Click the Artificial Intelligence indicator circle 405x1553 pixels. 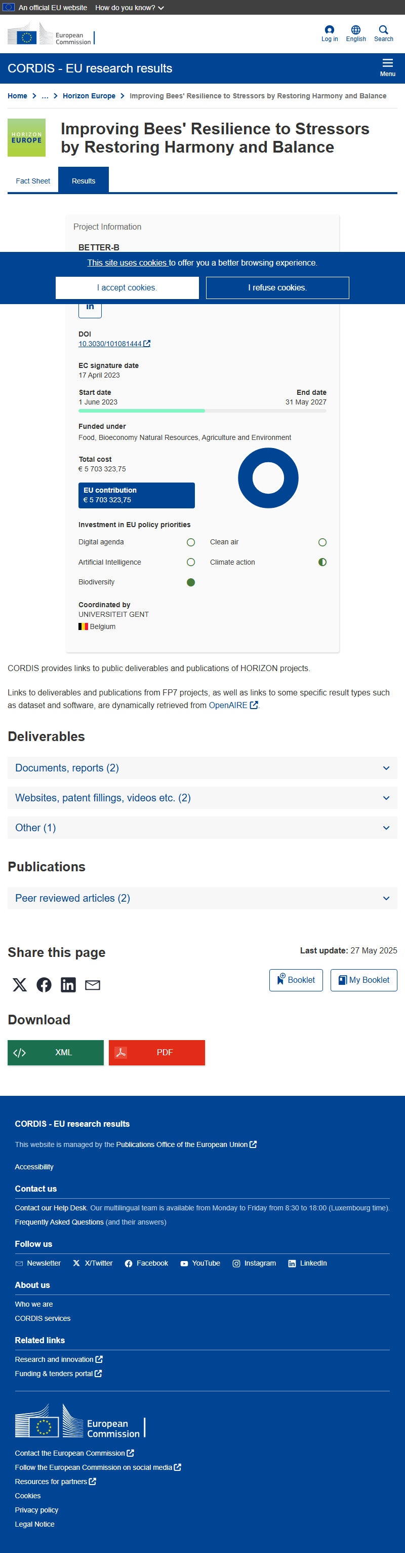tap(191, 563)
